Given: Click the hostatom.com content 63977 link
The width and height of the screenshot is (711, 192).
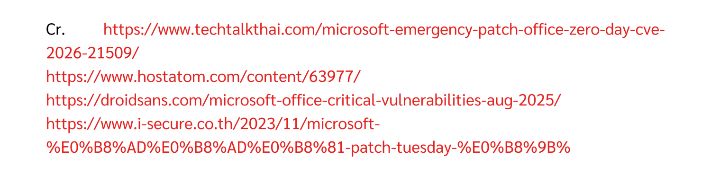Looking at the screenshot, I should tap(203, 77).
